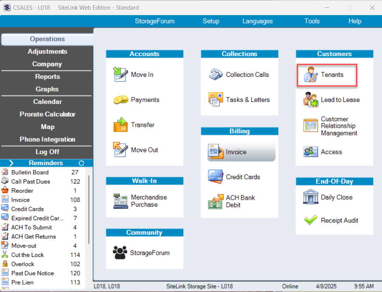Click the Cut the Lock scissors icon
Image resolution: width=382 pixels, height=292 pixels.
5,255
